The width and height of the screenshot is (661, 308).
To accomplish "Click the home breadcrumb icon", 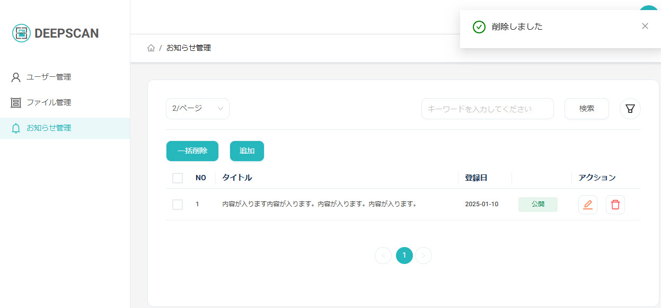I will 151,48.
